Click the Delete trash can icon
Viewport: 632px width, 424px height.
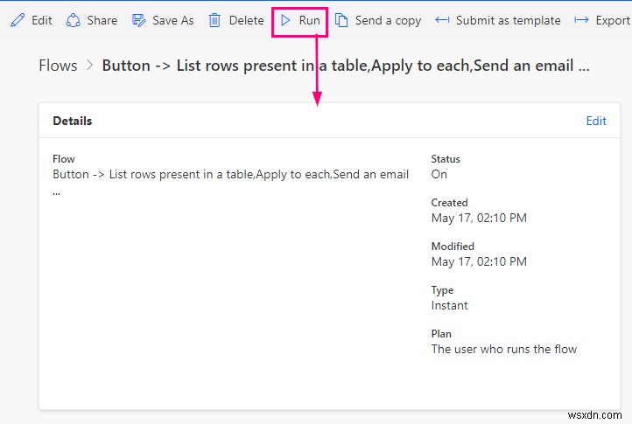point(214,20)
